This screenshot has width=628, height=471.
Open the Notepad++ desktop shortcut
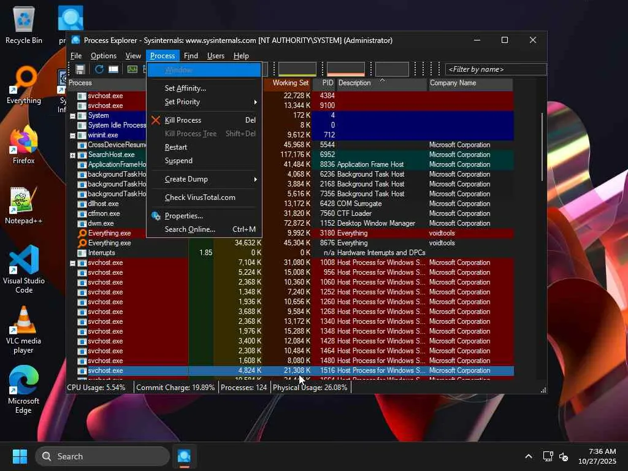24,205
